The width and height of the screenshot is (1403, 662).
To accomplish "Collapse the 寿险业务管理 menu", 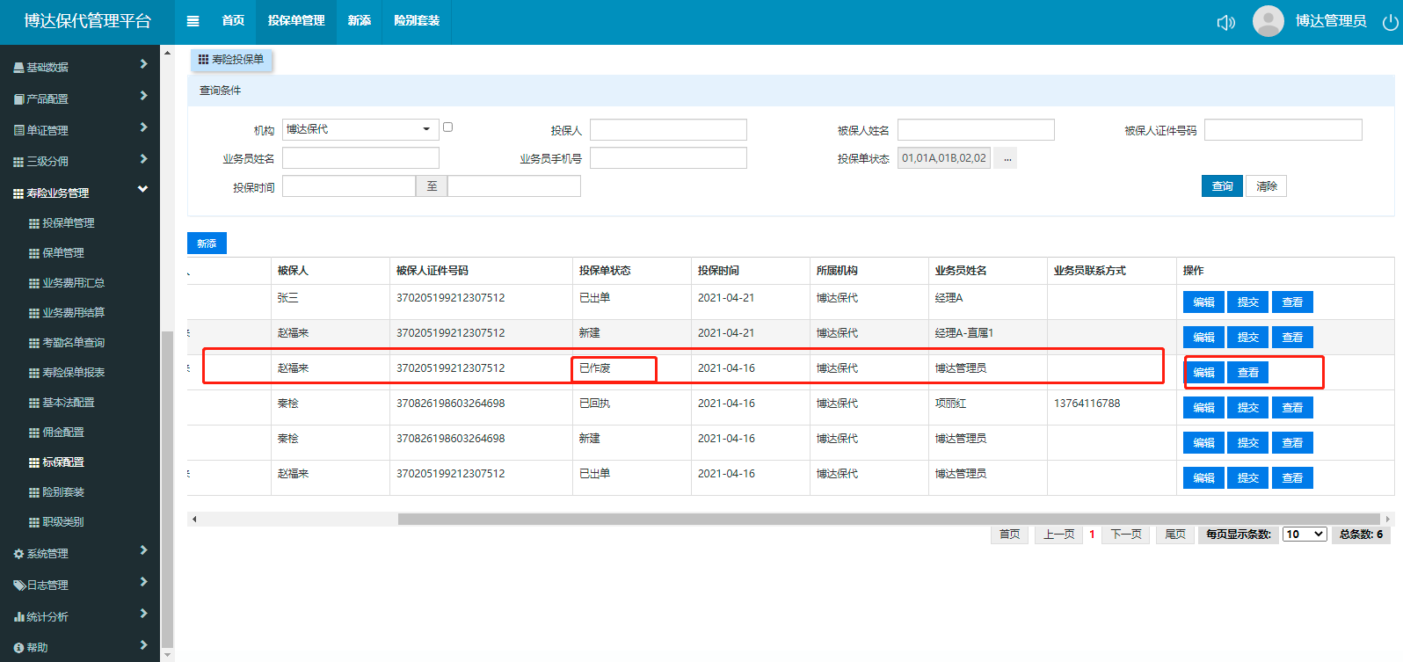I will (x=142, y=190).
